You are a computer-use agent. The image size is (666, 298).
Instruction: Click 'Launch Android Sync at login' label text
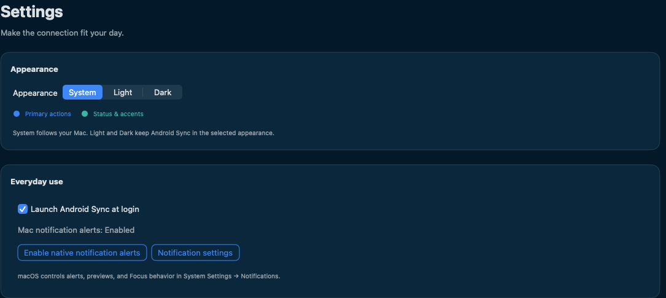coord(85,209)
